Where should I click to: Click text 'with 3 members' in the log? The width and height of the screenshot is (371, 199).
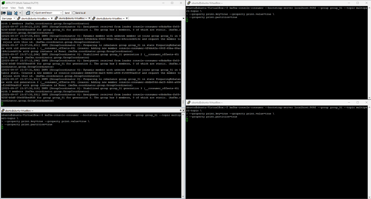(x=12, y=91)
